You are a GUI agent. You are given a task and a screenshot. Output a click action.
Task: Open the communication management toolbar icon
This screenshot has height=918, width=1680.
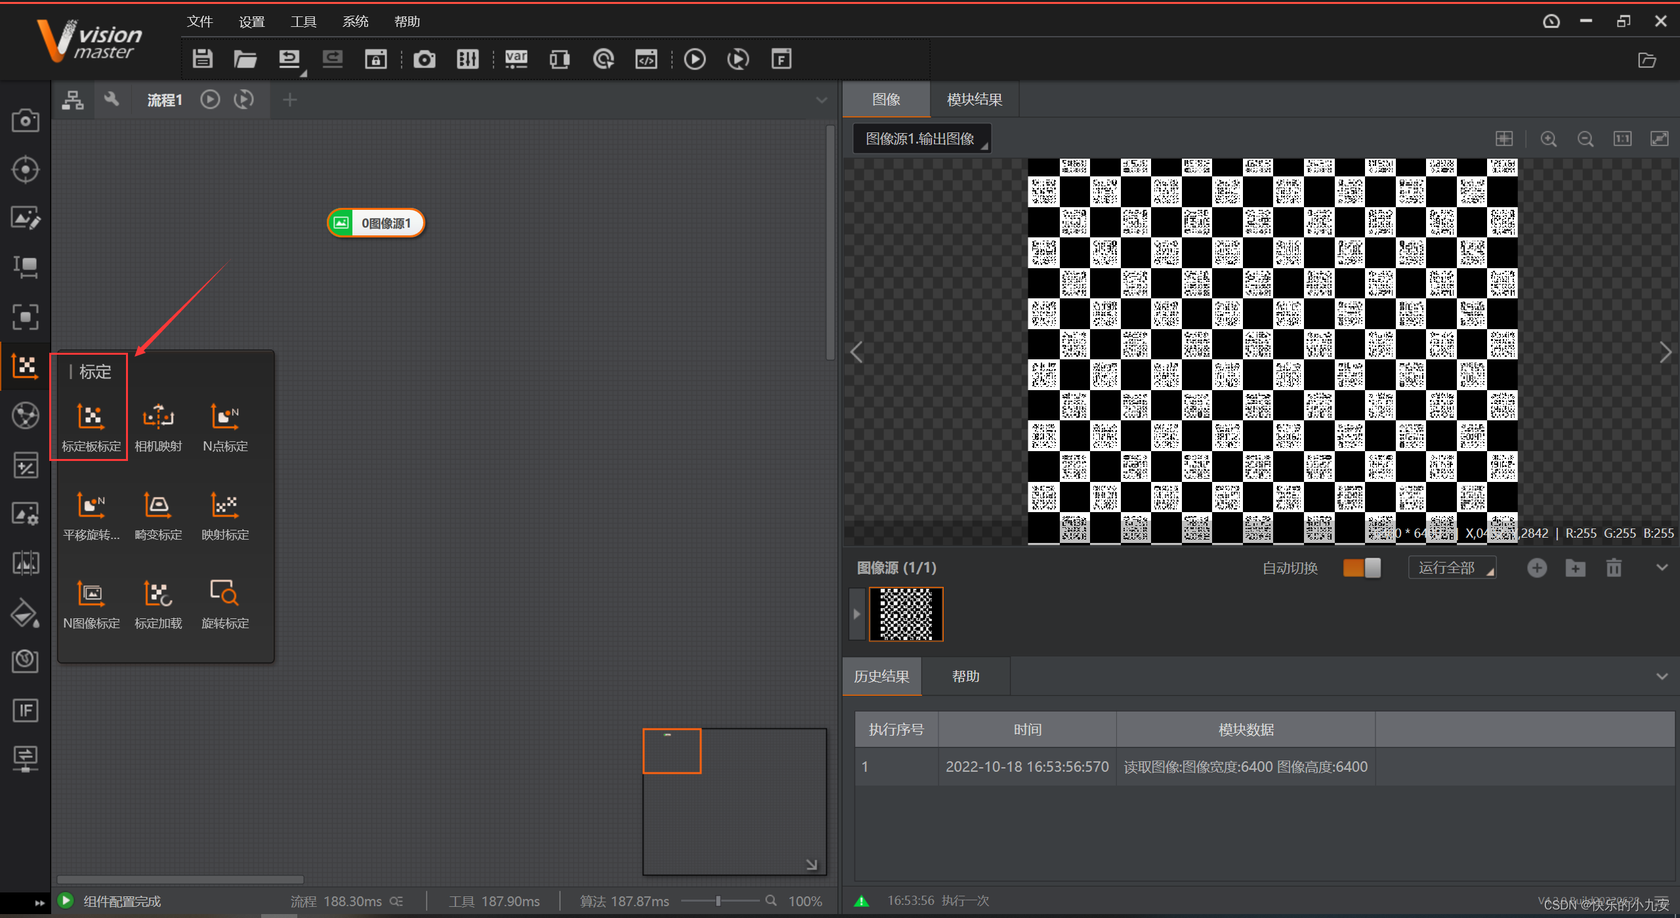tap(559, 59)
